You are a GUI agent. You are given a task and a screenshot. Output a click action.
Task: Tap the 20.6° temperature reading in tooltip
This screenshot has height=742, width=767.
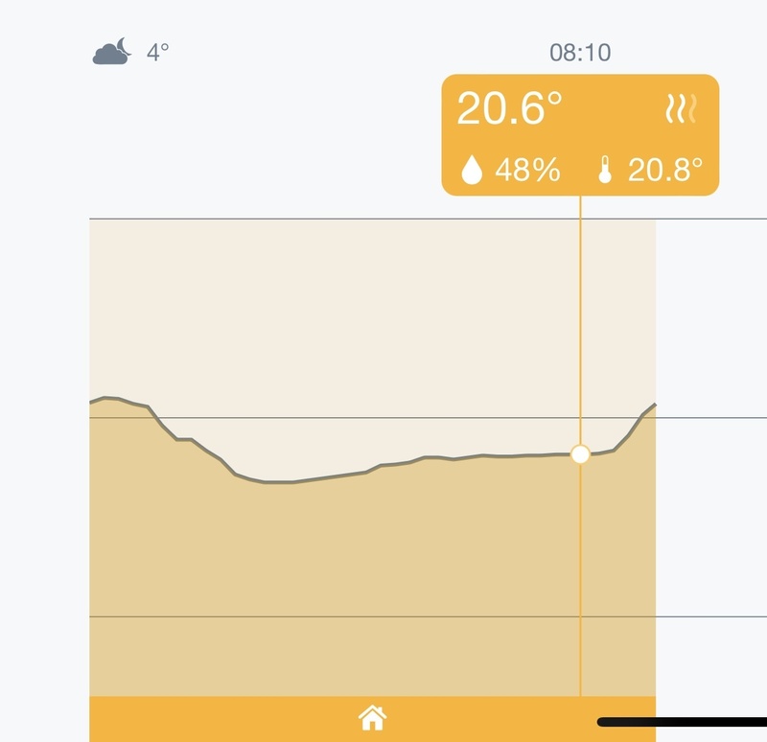coord(509,108)
